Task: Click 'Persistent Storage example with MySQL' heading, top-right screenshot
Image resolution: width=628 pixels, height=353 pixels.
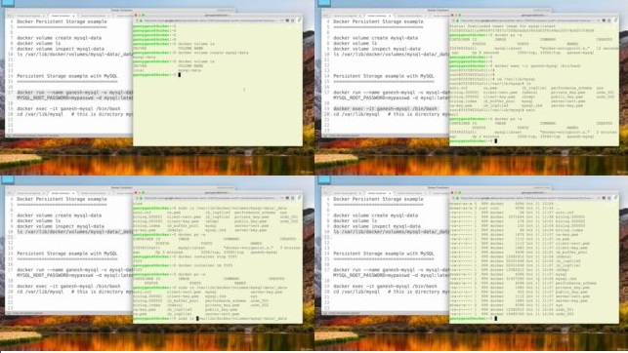Action: click(x=383, y=76)
